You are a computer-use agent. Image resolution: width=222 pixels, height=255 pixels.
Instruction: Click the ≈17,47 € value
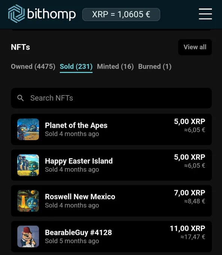[193, 237]
